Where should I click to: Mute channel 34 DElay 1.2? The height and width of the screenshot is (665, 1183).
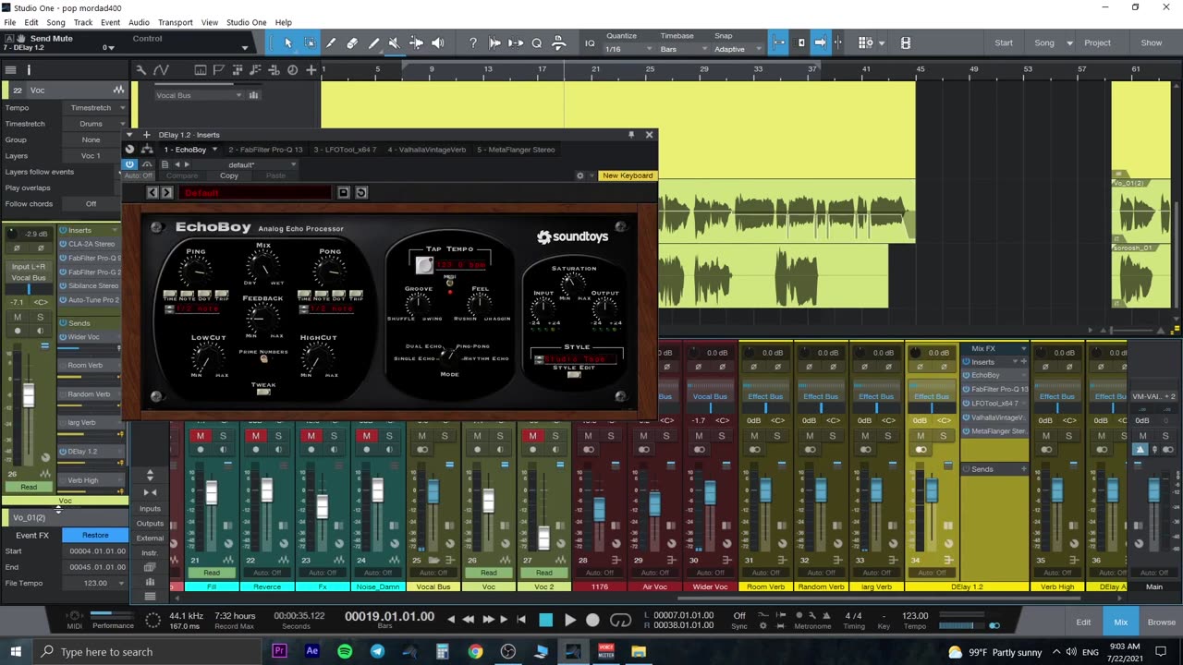click(x=921, y=436)
